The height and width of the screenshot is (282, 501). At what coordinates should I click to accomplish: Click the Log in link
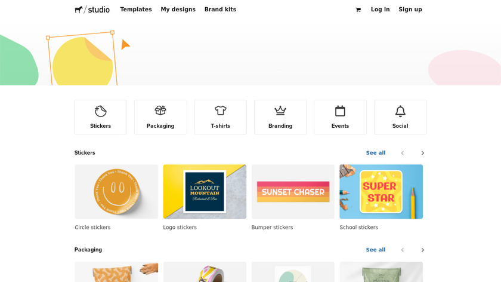tap(380, 10)
